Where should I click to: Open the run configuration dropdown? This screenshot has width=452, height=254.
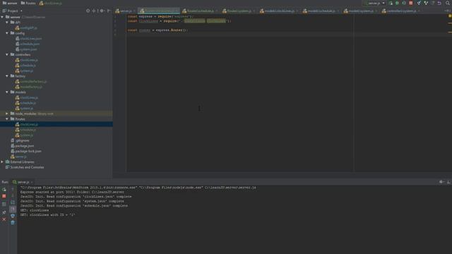[x=374, y=3]
